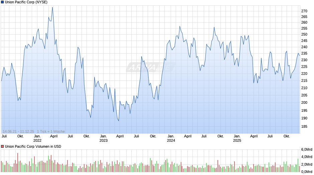Image resolution: width=314 pixels, height=175 pixels.
Task: Click the 200 price axis label
Action: coord(304,102)
